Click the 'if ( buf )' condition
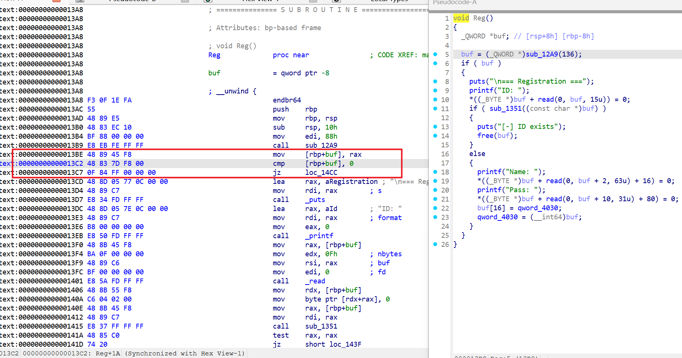Image resolution: width=682 pixels, height=358 pixels. [x=481, y=63]
